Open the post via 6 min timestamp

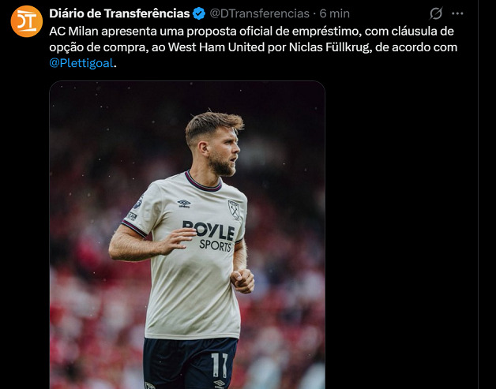coord(334,13)
